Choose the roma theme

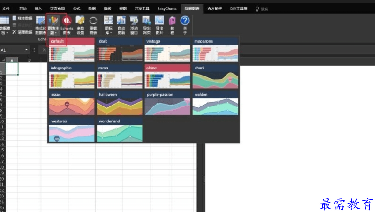click(x=120, y=76)
